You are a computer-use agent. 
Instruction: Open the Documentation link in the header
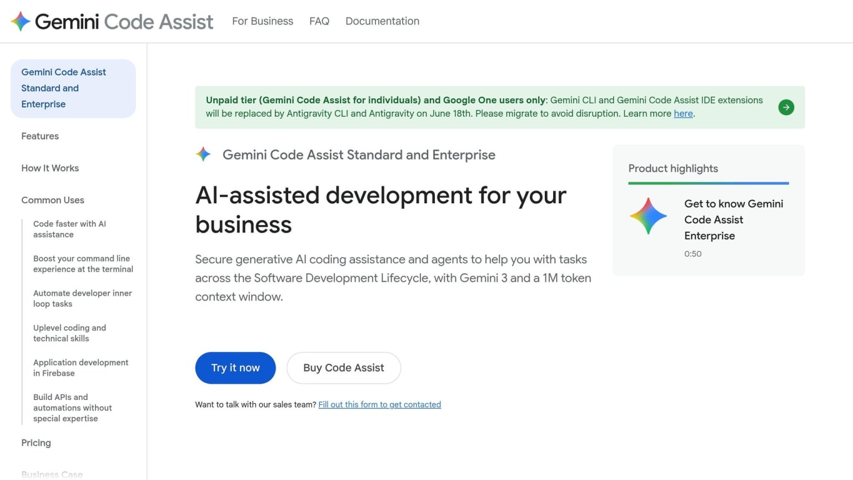click(x=382, y=21)
